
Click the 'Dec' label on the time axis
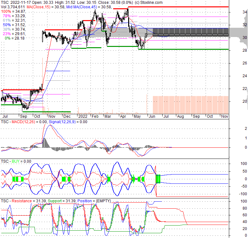click(x=67, y=116)
